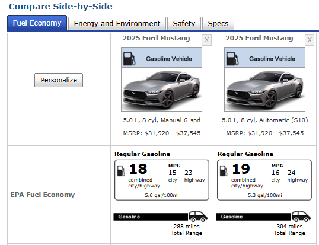Click "Regular Gasoline" label above 19 MPG
The image size is (319, 245).
coord(245,154)
